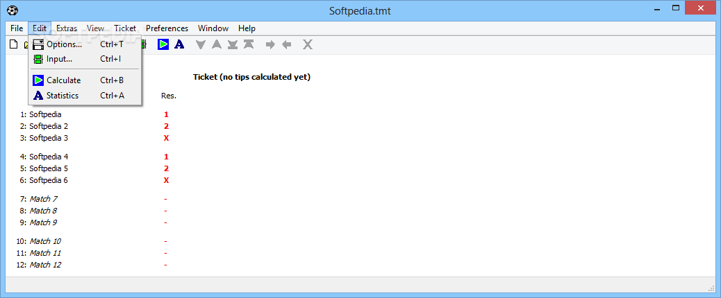Select match row '6: Softpedia 6'
The width and height of the screenshot is (721, 298).
coord(44,180)
